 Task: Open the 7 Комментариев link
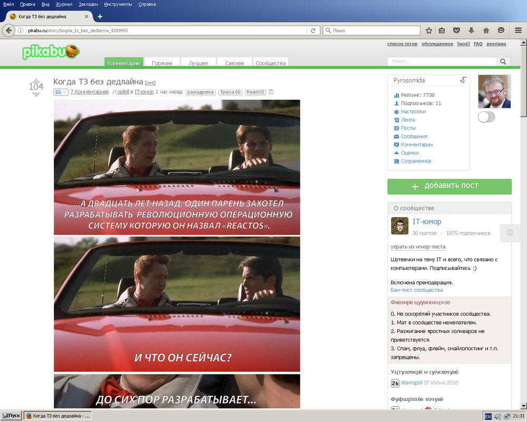pos(90,92)
